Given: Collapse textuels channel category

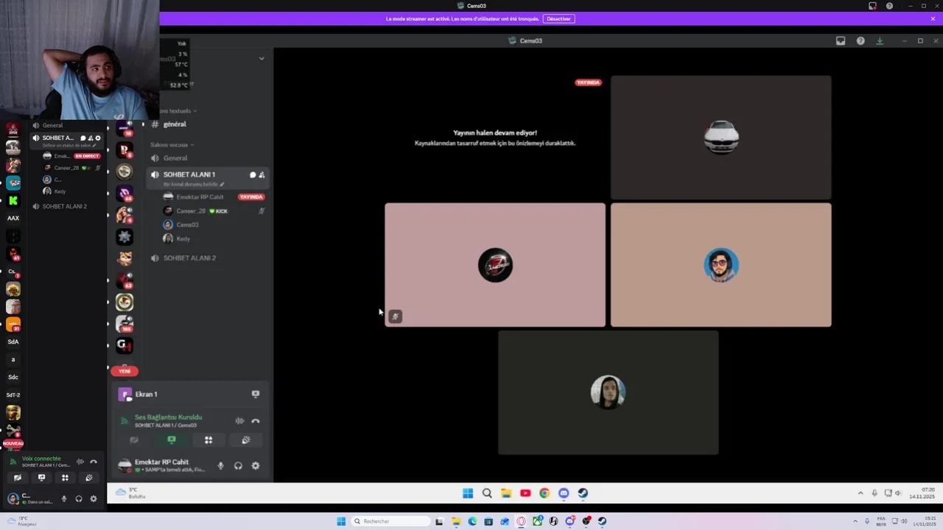Looking at the screenshot, I should point(177,111).
